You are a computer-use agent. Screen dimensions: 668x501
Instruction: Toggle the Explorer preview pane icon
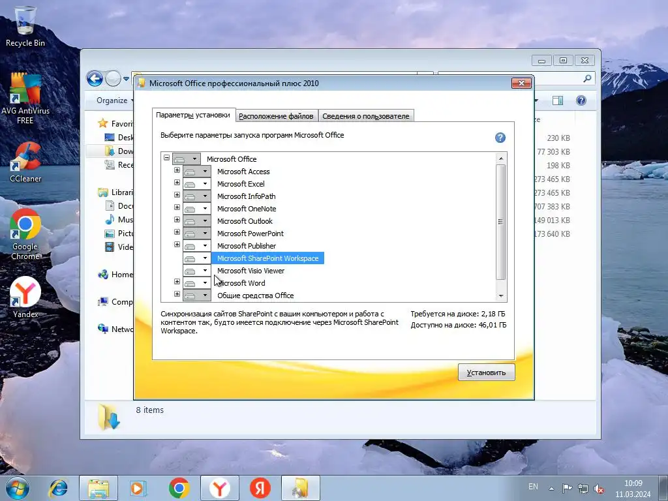click(557, 100)
